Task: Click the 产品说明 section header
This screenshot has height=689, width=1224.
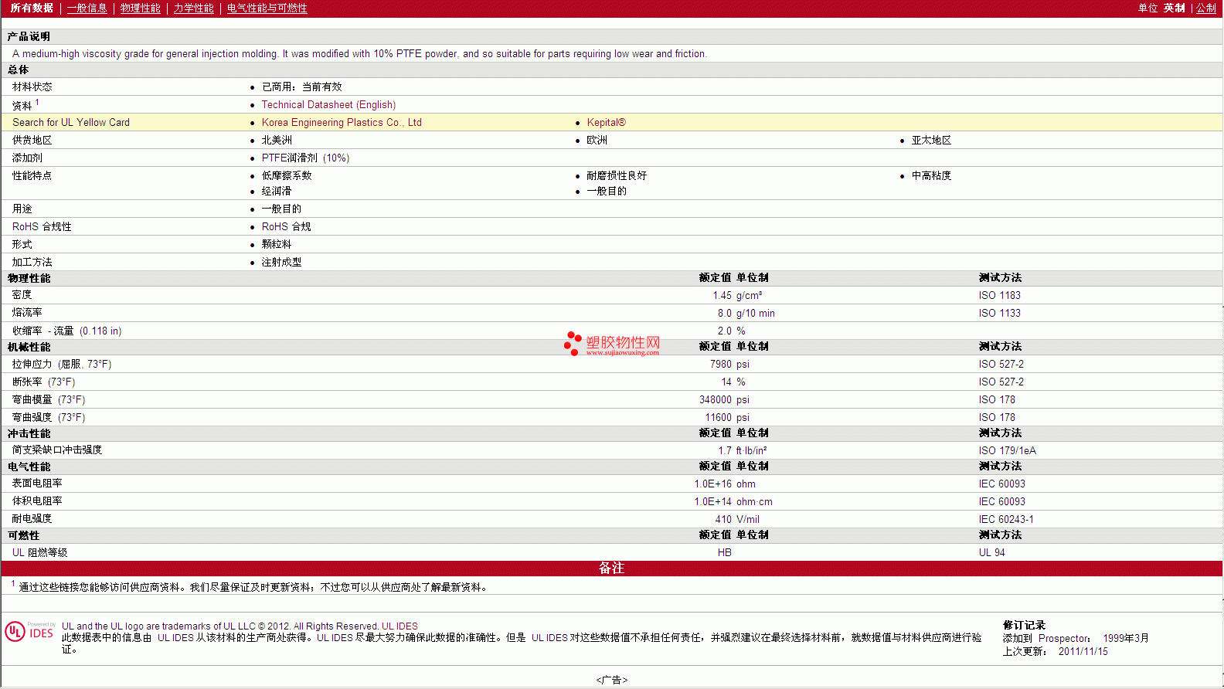Action: [29, 36]
